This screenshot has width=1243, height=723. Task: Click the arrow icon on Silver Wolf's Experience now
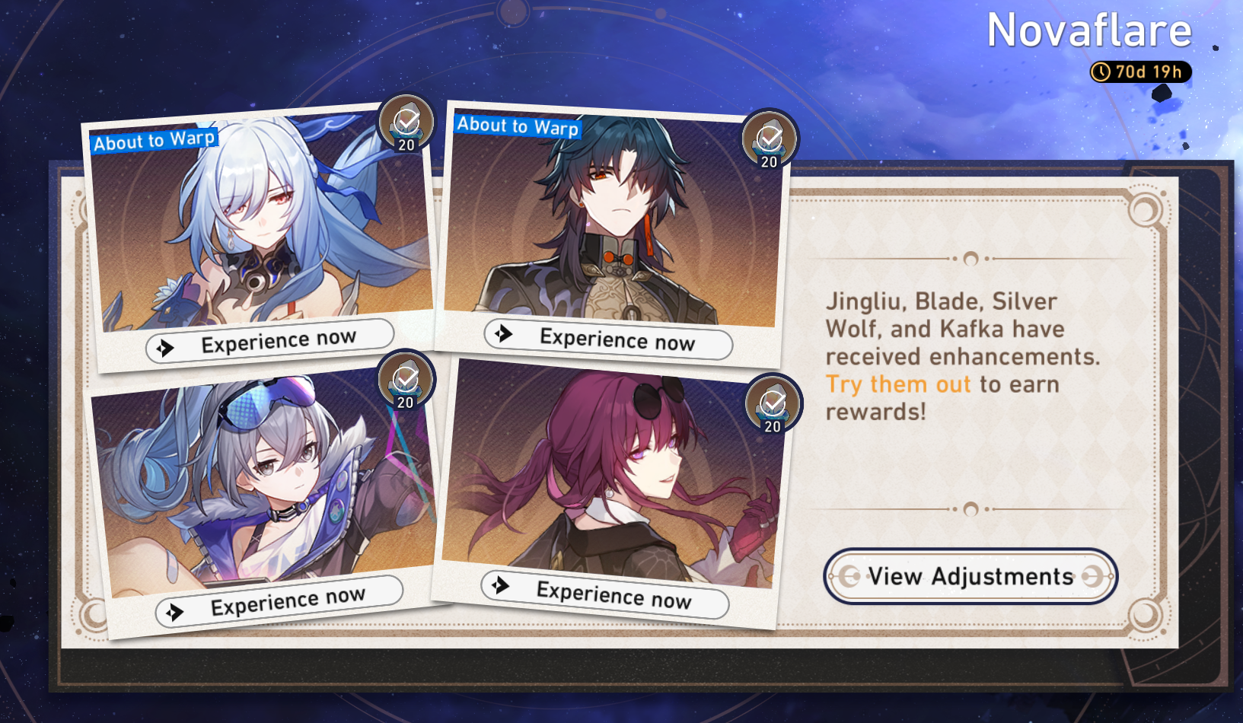[x=174, y=612]
